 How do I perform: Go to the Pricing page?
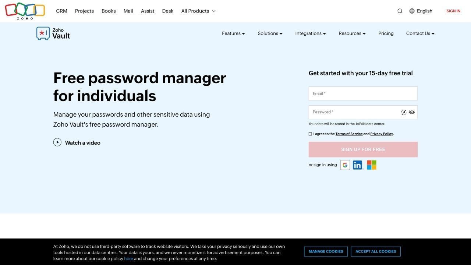tap(386, 33)
